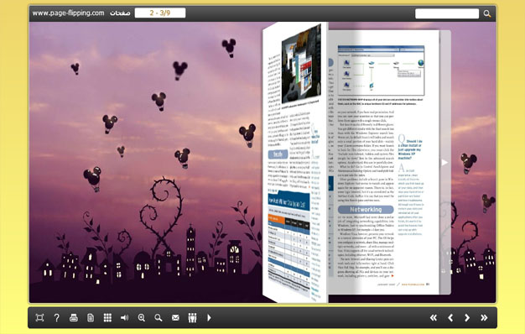
Task: Click the zoom in magnifier icon
Action: (142, 317)
